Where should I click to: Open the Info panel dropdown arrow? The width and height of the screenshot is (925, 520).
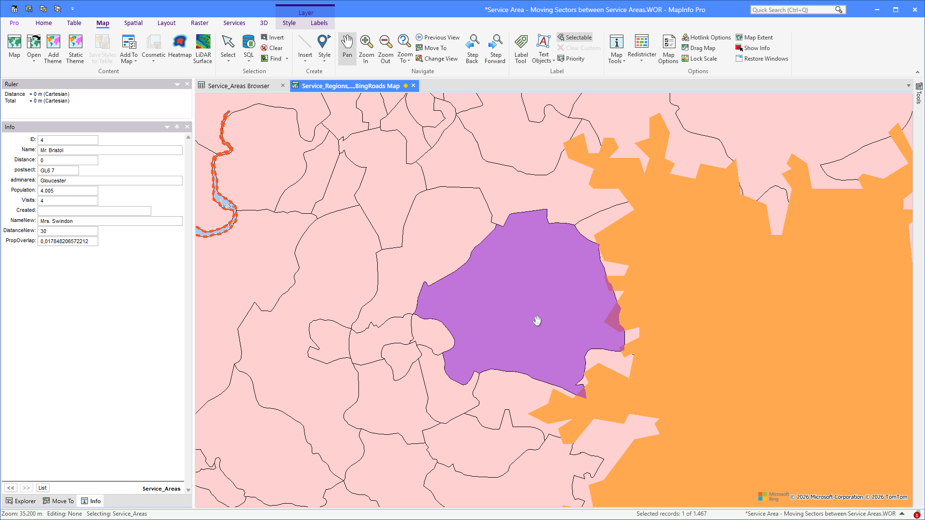167,127
